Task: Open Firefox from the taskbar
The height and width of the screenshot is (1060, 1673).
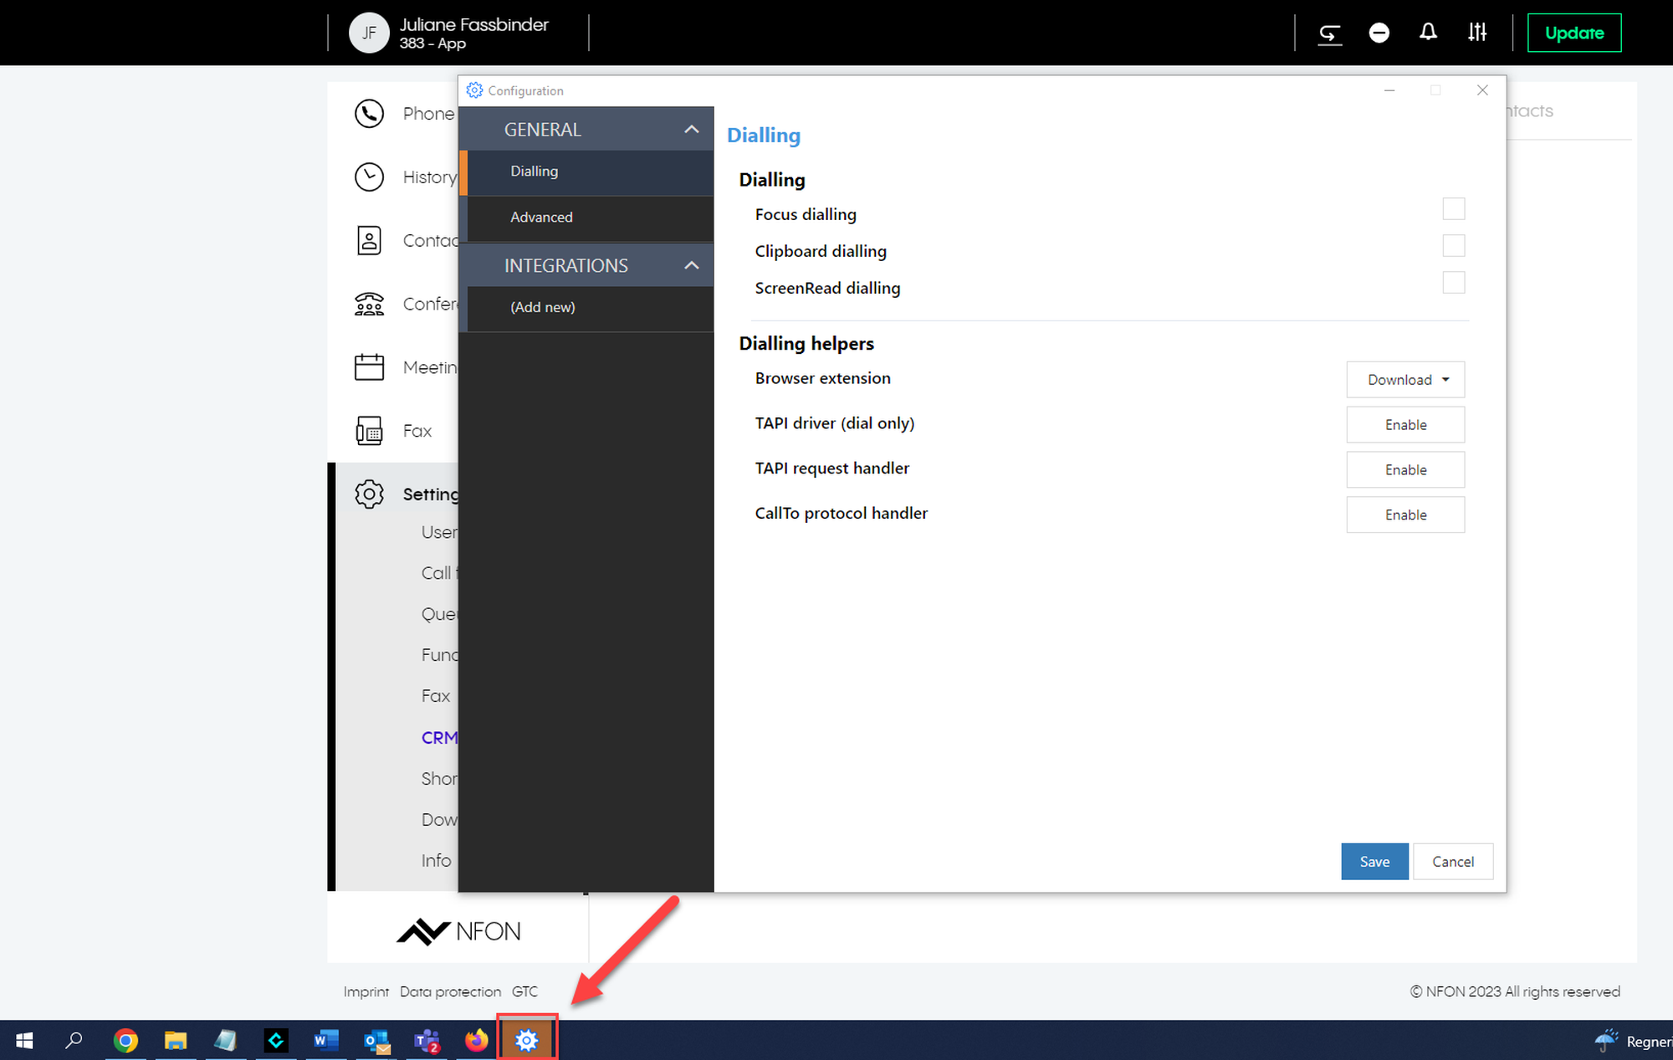Action: [x=477, y=1040]
